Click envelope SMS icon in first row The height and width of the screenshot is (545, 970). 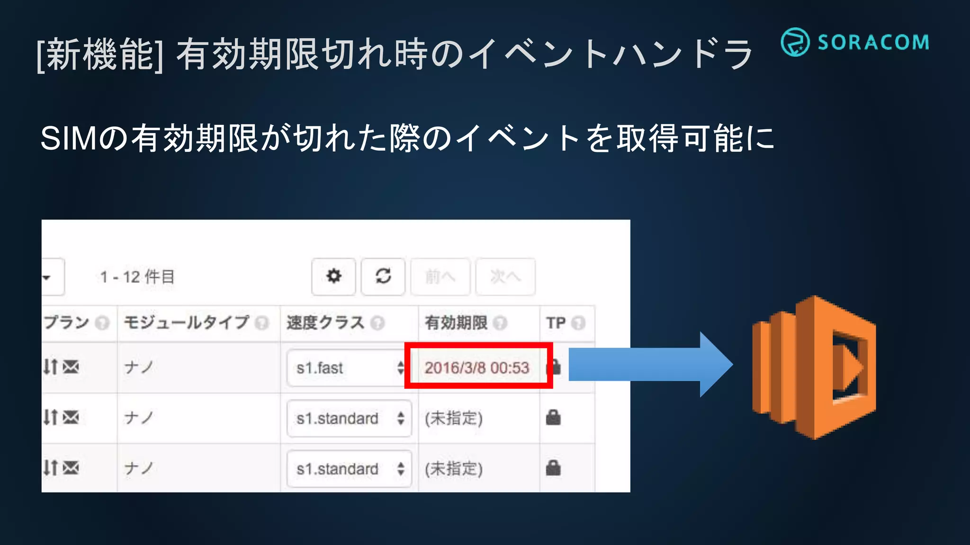[71, 367]
